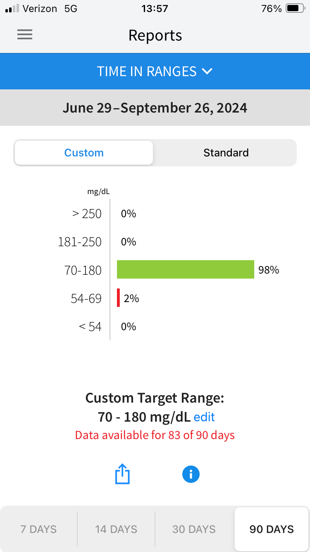Open the hamburger menu
Image resolution: width=310 pixels, height=552 pixels.
tap(25, 35)
